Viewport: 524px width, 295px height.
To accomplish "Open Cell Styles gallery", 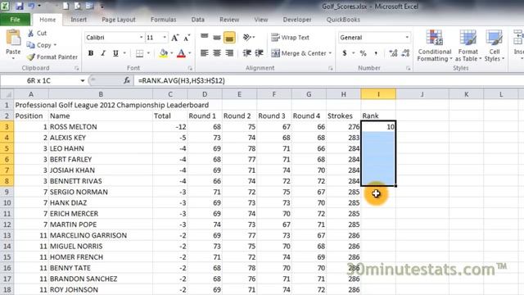I will point(495,46).
